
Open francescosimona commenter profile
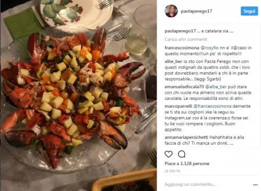182,48
